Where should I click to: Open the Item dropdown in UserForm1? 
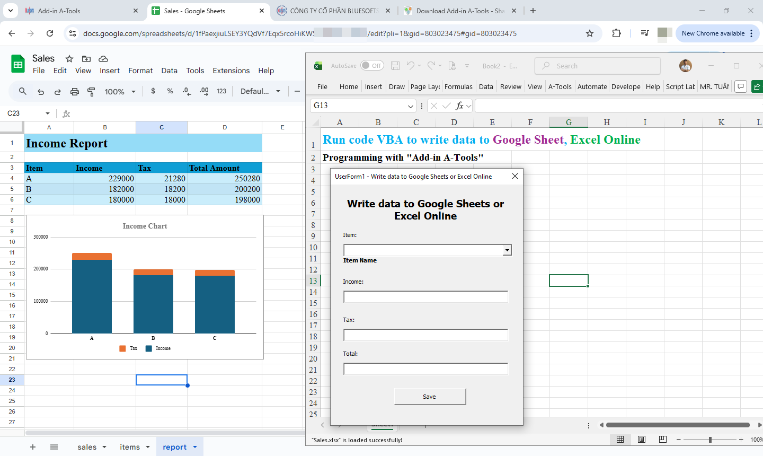tap(507, 250)
